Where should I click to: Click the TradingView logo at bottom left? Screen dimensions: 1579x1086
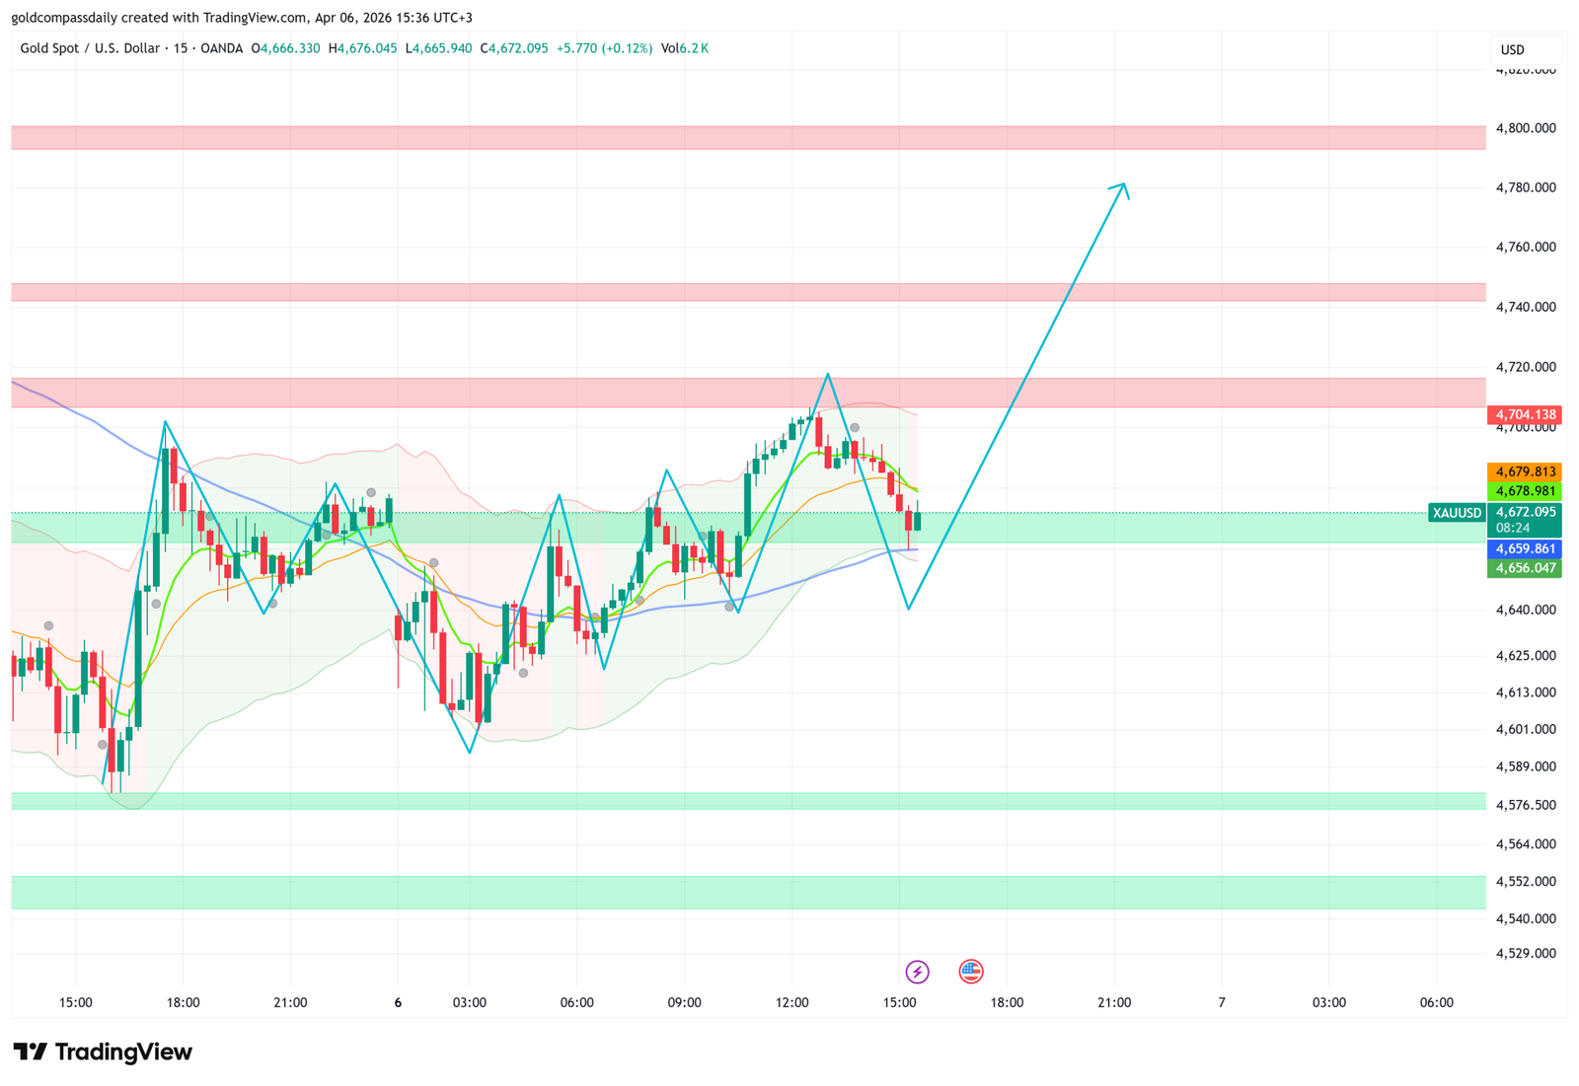[103, 1051]
